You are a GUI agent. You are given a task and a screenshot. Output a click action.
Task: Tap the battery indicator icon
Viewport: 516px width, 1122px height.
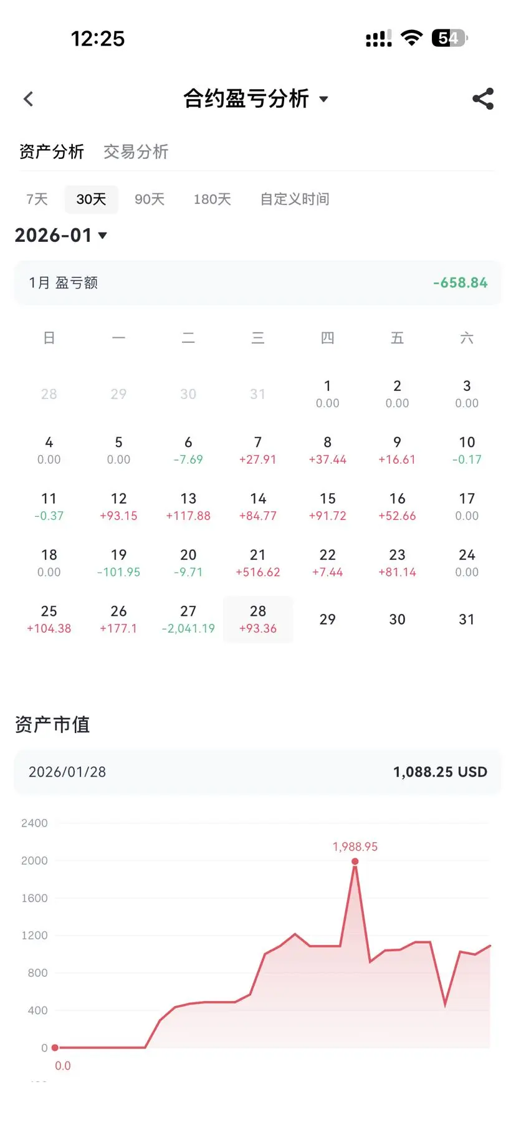[x=449, y=38]
